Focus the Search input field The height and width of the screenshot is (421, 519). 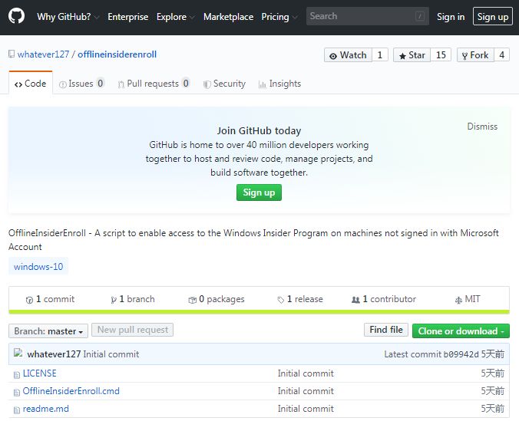[x=368, y=16]
